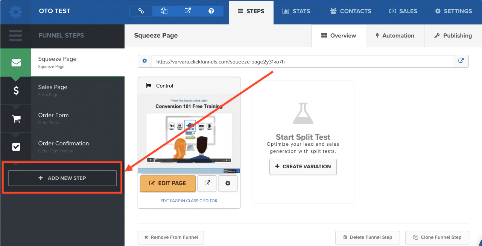This screenshot has width=482, height=246.
Task: Open the SETTINGS tab
Action: (x=453, y=11)
